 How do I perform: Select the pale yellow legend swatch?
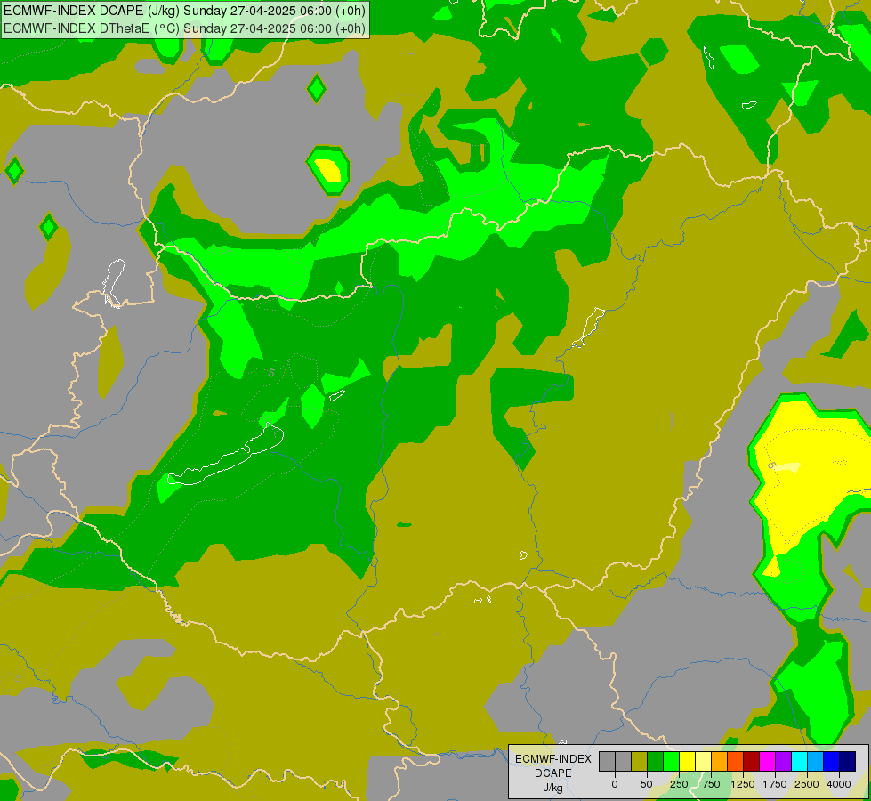[x=703, y=761]
